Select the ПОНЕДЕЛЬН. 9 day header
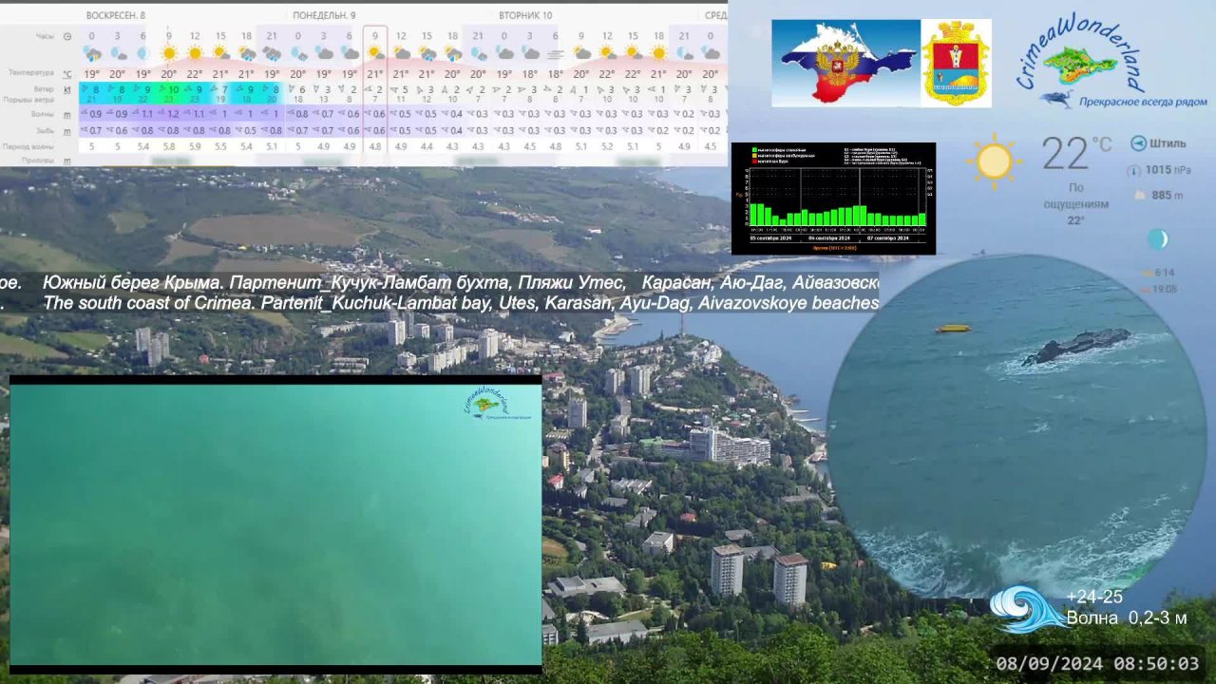 324,15
